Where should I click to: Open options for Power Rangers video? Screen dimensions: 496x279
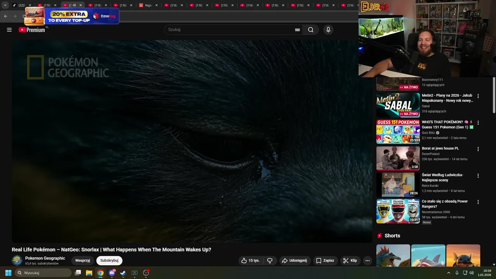tap(478, 202)
